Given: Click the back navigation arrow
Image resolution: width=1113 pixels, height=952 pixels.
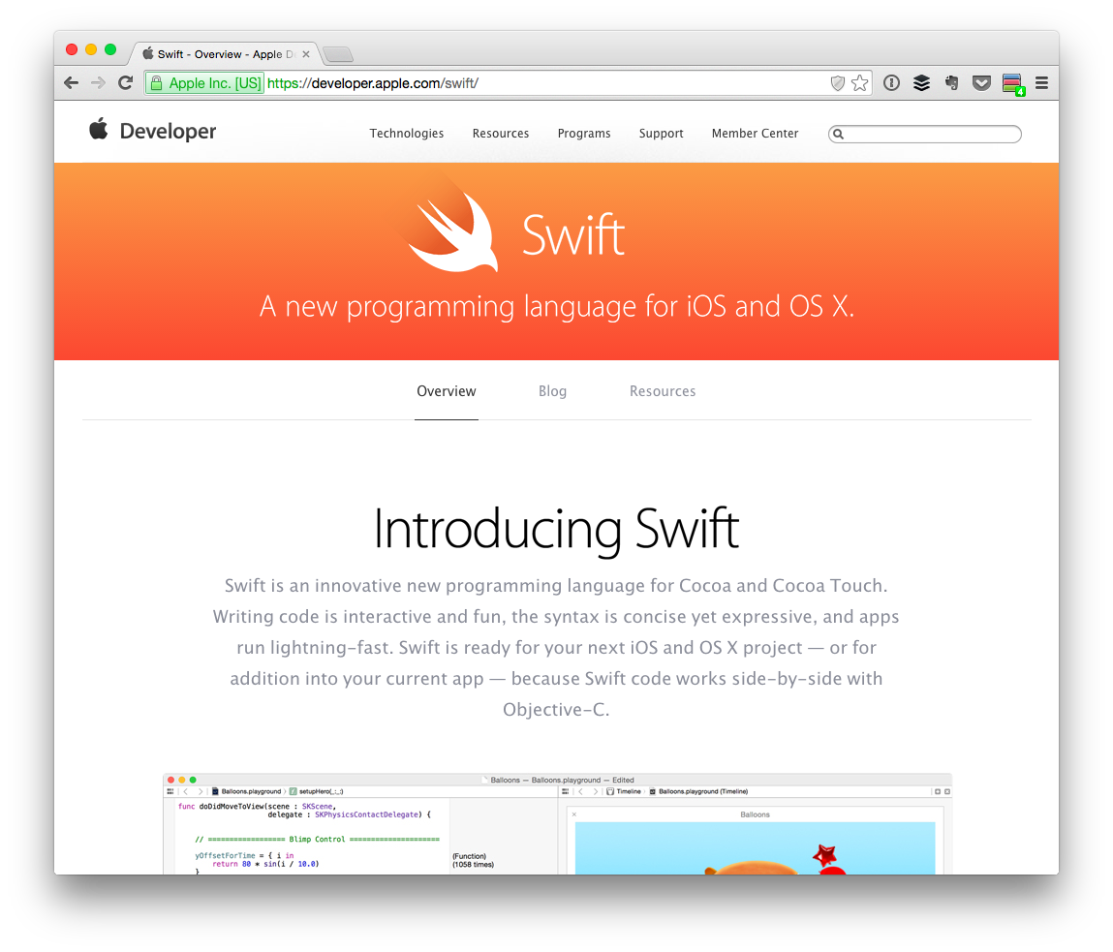Looking at the screenshot, I should 71,83.
